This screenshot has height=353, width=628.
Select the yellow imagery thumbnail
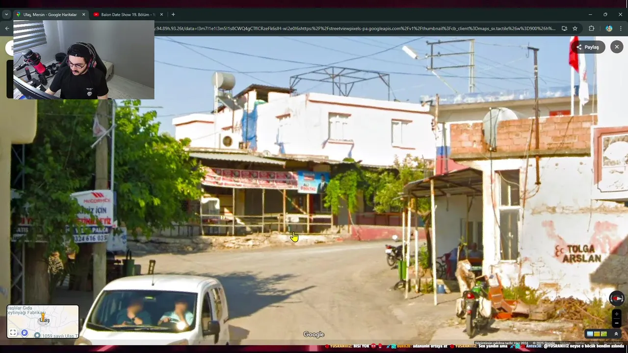597,334
